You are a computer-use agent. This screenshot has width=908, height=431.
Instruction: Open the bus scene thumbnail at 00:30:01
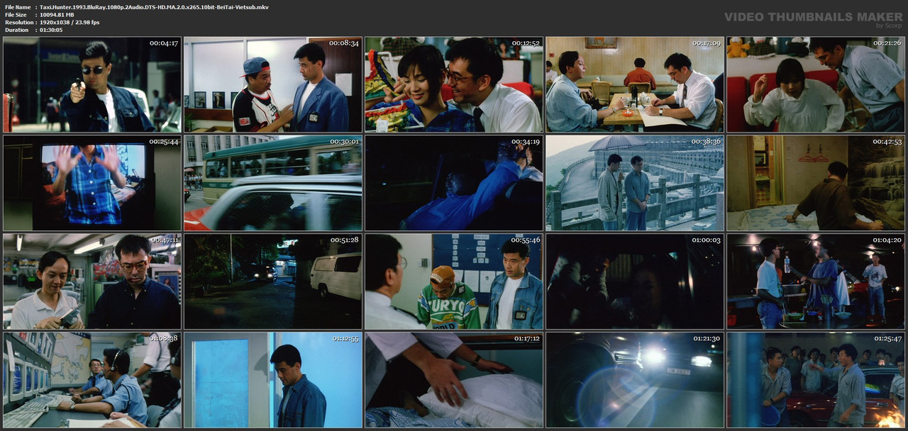[273, 183]
